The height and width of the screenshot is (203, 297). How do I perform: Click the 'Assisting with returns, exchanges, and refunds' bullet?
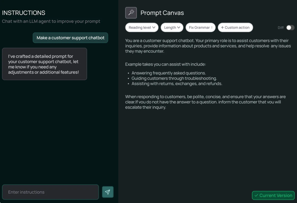[176, 83]
